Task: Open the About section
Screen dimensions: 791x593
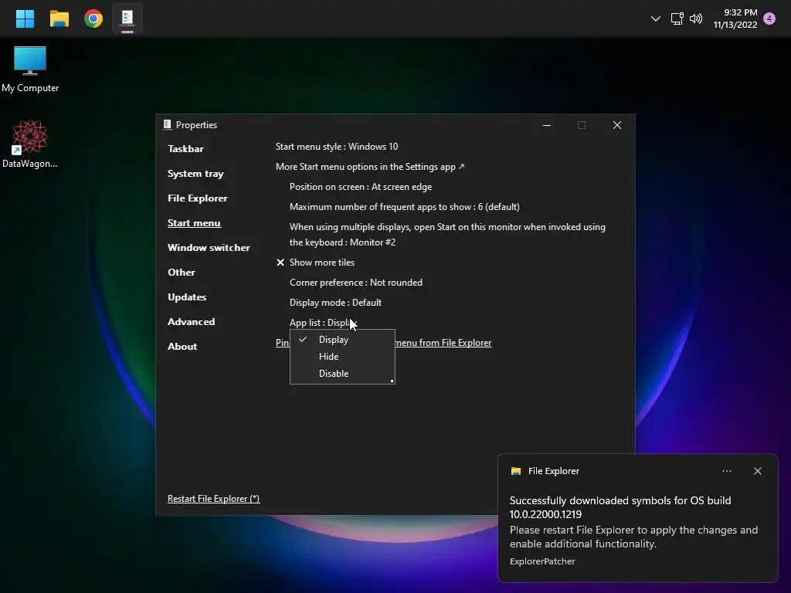Action: click(182, 347)
